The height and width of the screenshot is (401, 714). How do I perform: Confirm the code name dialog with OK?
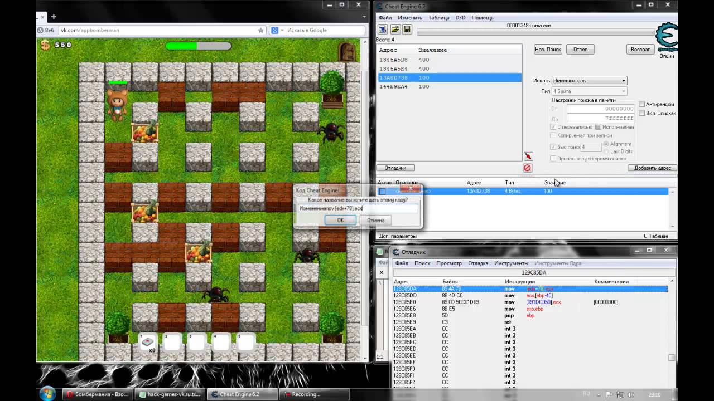340,221
